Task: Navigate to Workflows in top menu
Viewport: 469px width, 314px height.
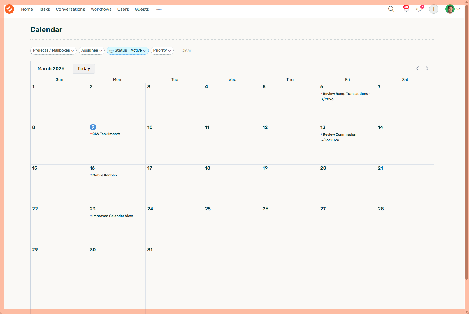Action: click(101, 9)
